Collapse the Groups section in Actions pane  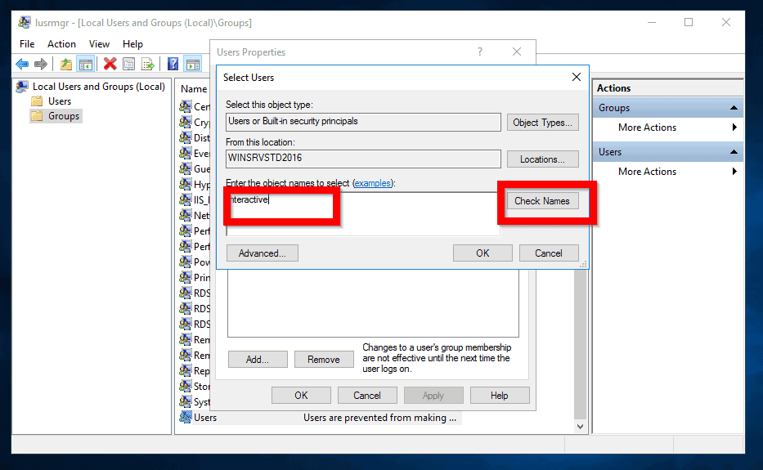tap(734, 108)
